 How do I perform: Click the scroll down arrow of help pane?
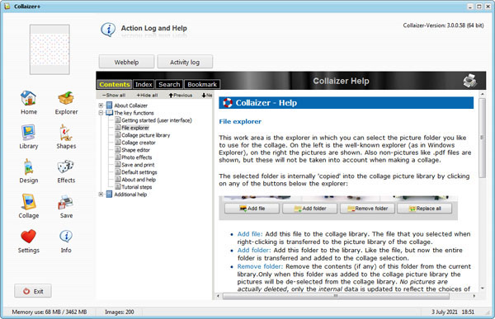pyautogui.click(x=482, y=288)
